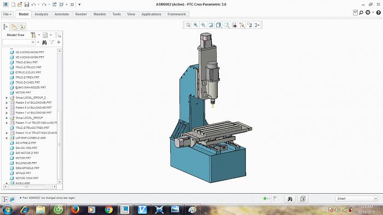Viewport: 383px width, 215px height.
Task: Open the Framework ribbon tab
Action: [177, 14]
